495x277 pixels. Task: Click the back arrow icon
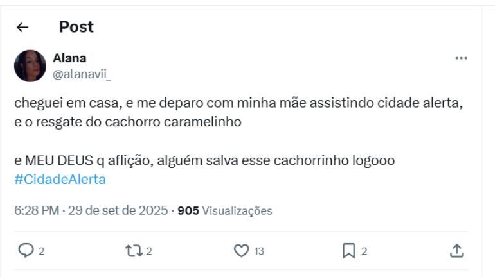click(x=22, y=28)
